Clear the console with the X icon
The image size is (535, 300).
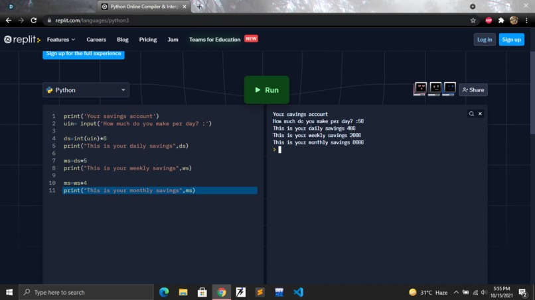(x=480, y=114)
